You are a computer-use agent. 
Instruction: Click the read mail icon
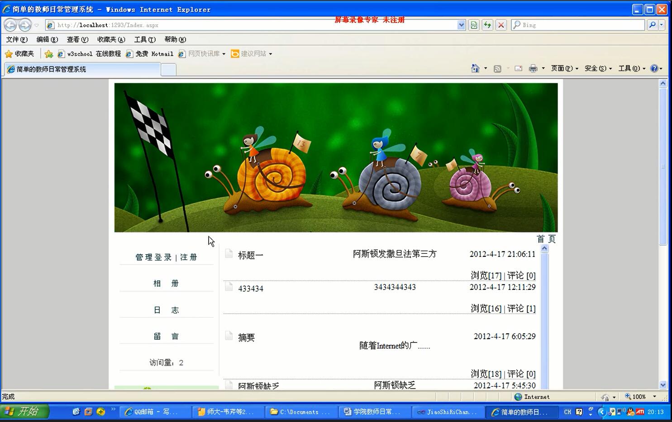point(519,68)
